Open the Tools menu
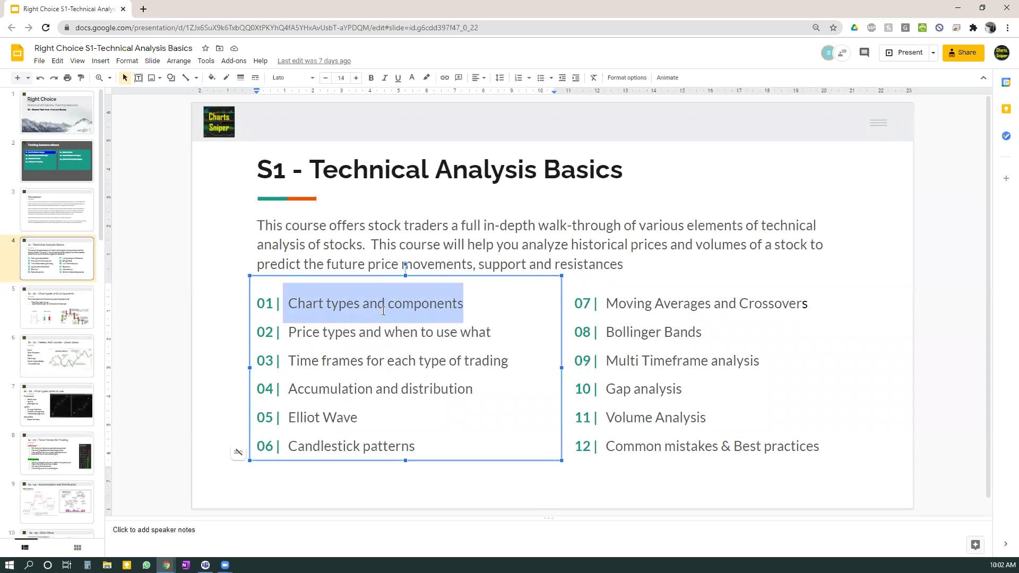Viewport: 1019px width, 573px height. point(206,60)
